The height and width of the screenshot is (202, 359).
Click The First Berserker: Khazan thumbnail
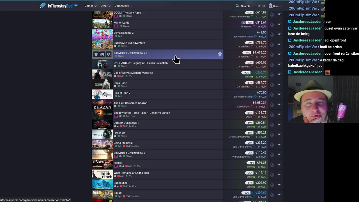102,104
